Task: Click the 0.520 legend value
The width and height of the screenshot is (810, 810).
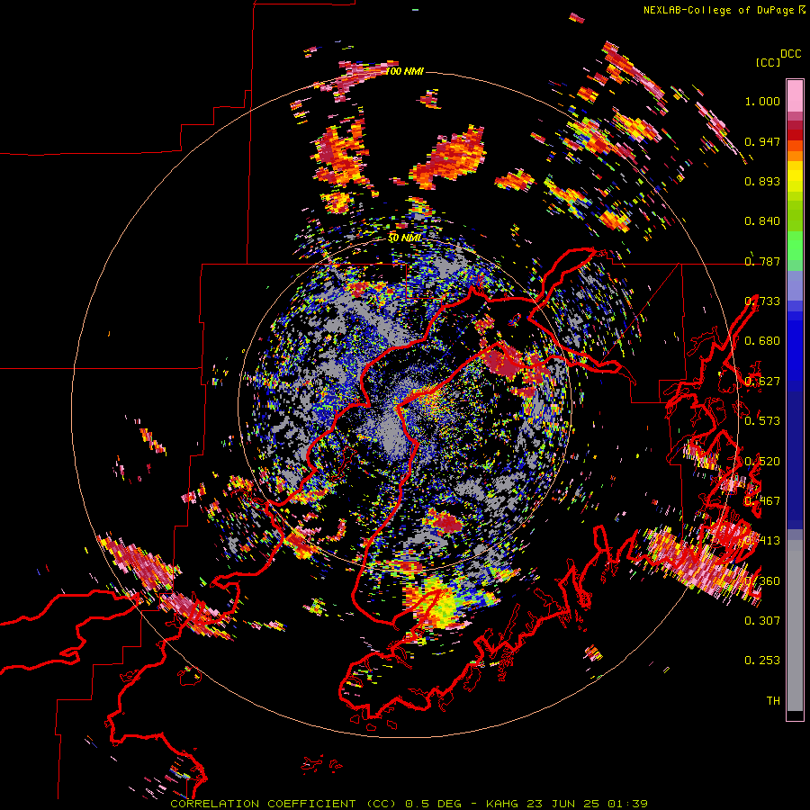Action: [x=762, y=462]
